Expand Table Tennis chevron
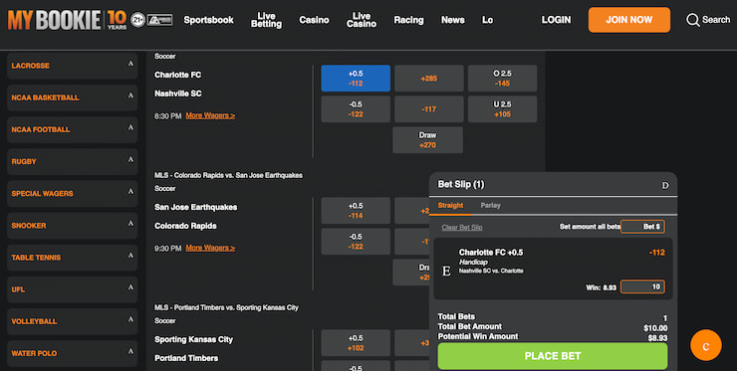Image resolution: width=737 pixels, height=371 pixels. 130,256
